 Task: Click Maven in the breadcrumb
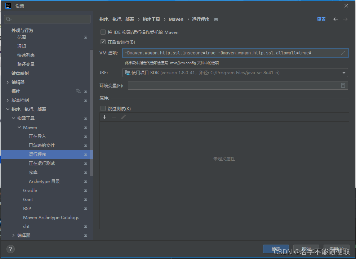point(176,19)
